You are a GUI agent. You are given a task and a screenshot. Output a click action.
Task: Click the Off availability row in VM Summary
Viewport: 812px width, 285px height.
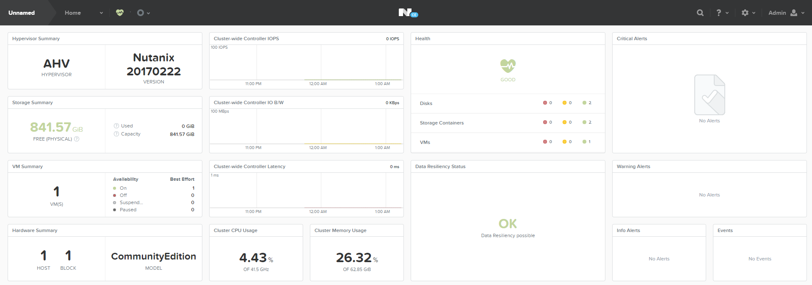[x=154, y=195]
